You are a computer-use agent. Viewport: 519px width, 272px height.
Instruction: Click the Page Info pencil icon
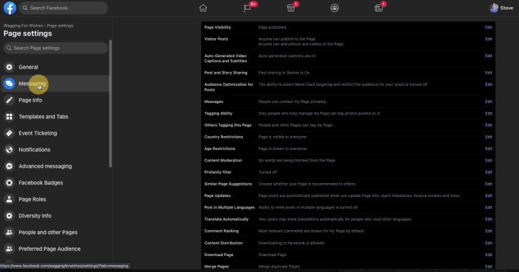tap(10, 100)
